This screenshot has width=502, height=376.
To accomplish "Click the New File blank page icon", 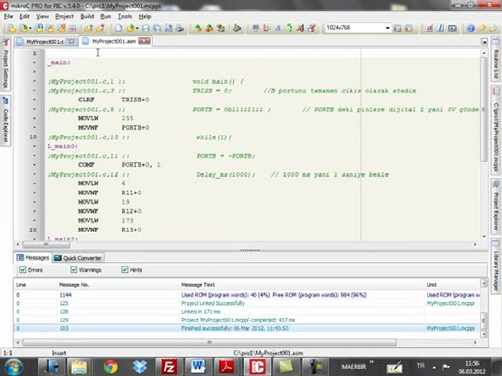I will 119,28.
